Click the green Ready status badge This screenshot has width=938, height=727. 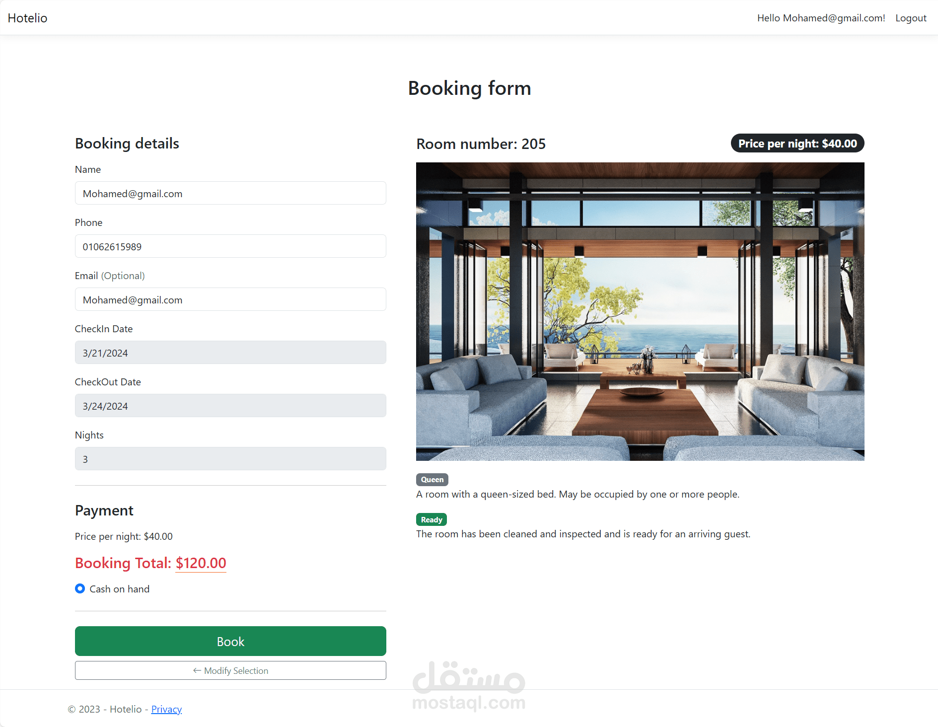tap(432, 519)
